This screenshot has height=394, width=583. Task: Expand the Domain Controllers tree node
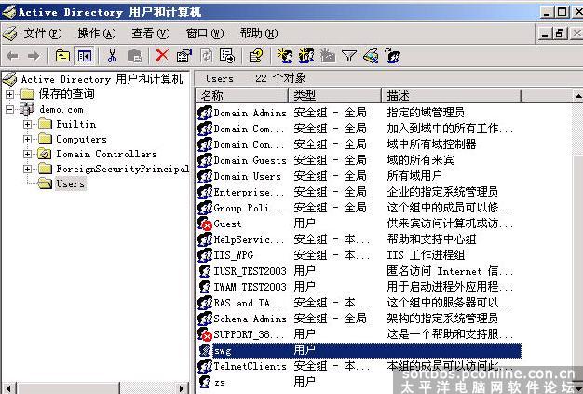28,154
